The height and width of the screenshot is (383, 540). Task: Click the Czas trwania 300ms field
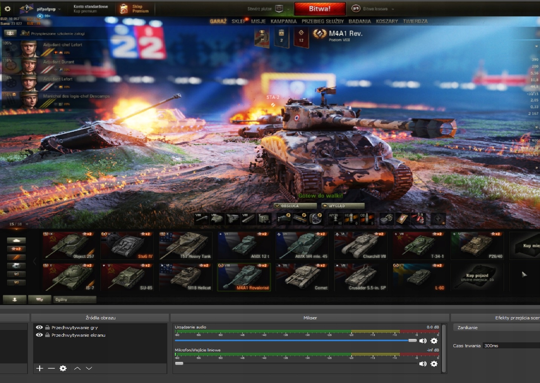coord(511,346)
